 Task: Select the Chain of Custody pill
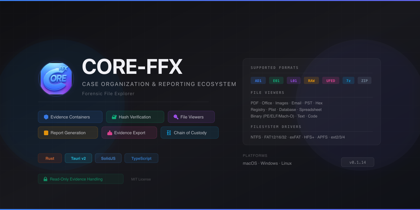pyautogui.click(x=190, y=133)
